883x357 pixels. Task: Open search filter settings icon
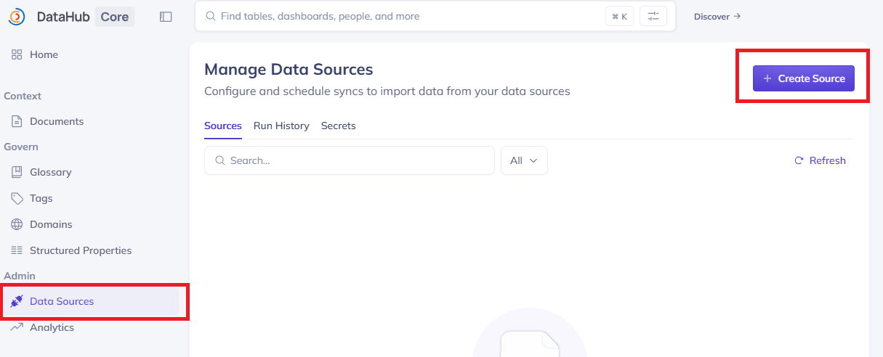(x=653, y=16)
